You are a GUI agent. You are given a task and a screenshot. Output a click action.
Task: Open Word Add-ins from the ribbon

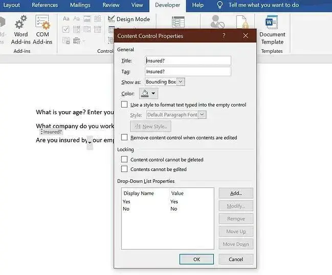[21, 30]
